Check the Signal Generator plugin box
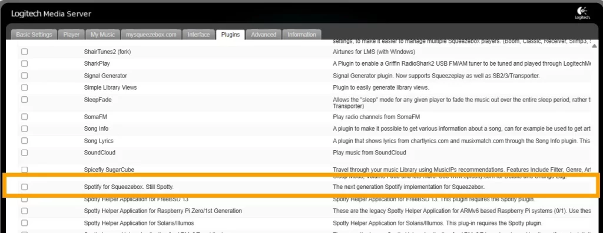This screenshot has width=603, height=233. (x=25, y=76)
